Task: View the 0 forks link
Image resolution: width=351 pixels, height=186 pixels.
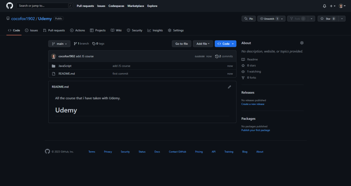Action: 249,78
